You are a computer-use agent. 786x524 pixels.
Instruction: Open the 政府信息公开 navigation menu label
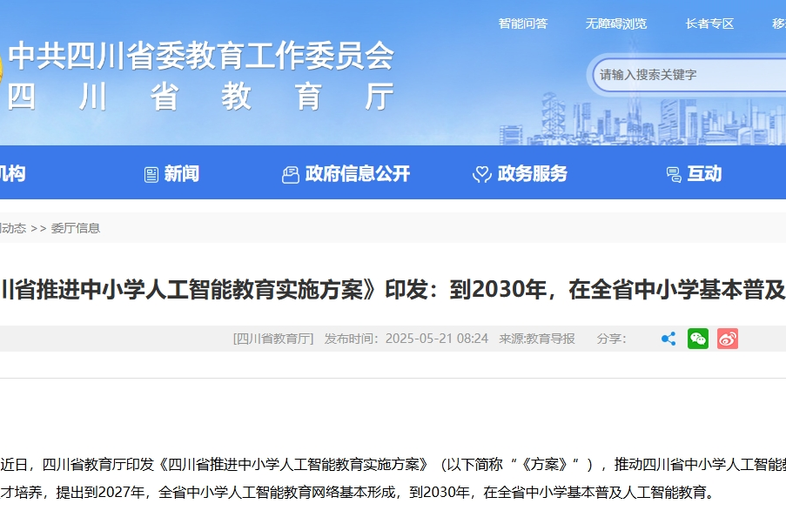358,174
